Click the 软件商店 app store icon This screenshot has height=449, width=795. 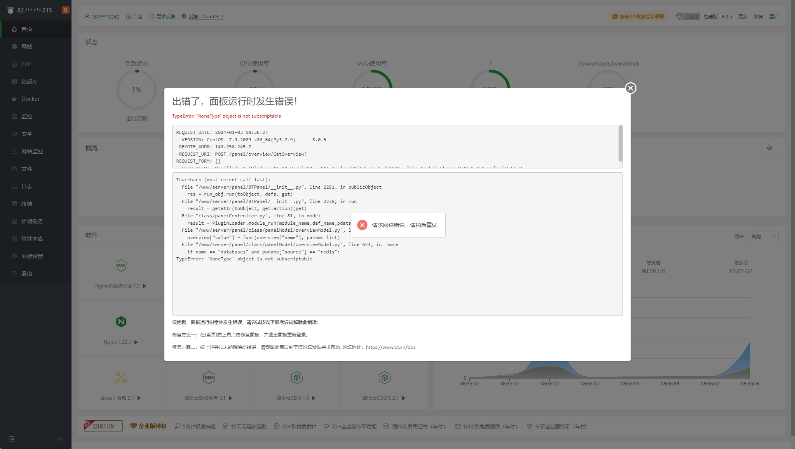pyautogui.click(x=14, y=239)
